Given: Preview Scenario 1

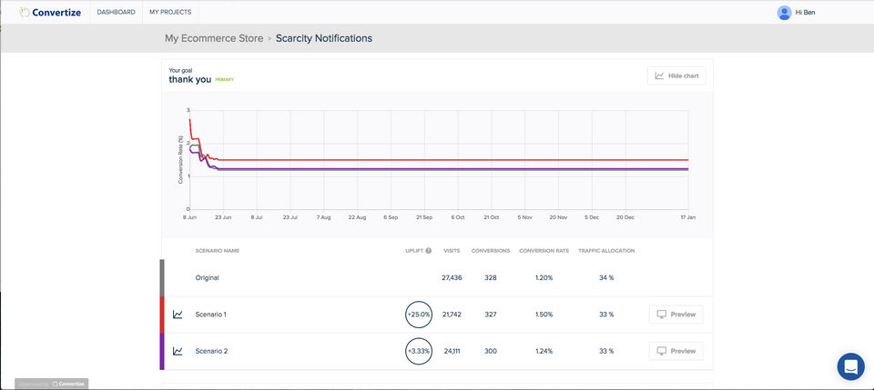Looking at the screenshot, I should pos(676,315).
